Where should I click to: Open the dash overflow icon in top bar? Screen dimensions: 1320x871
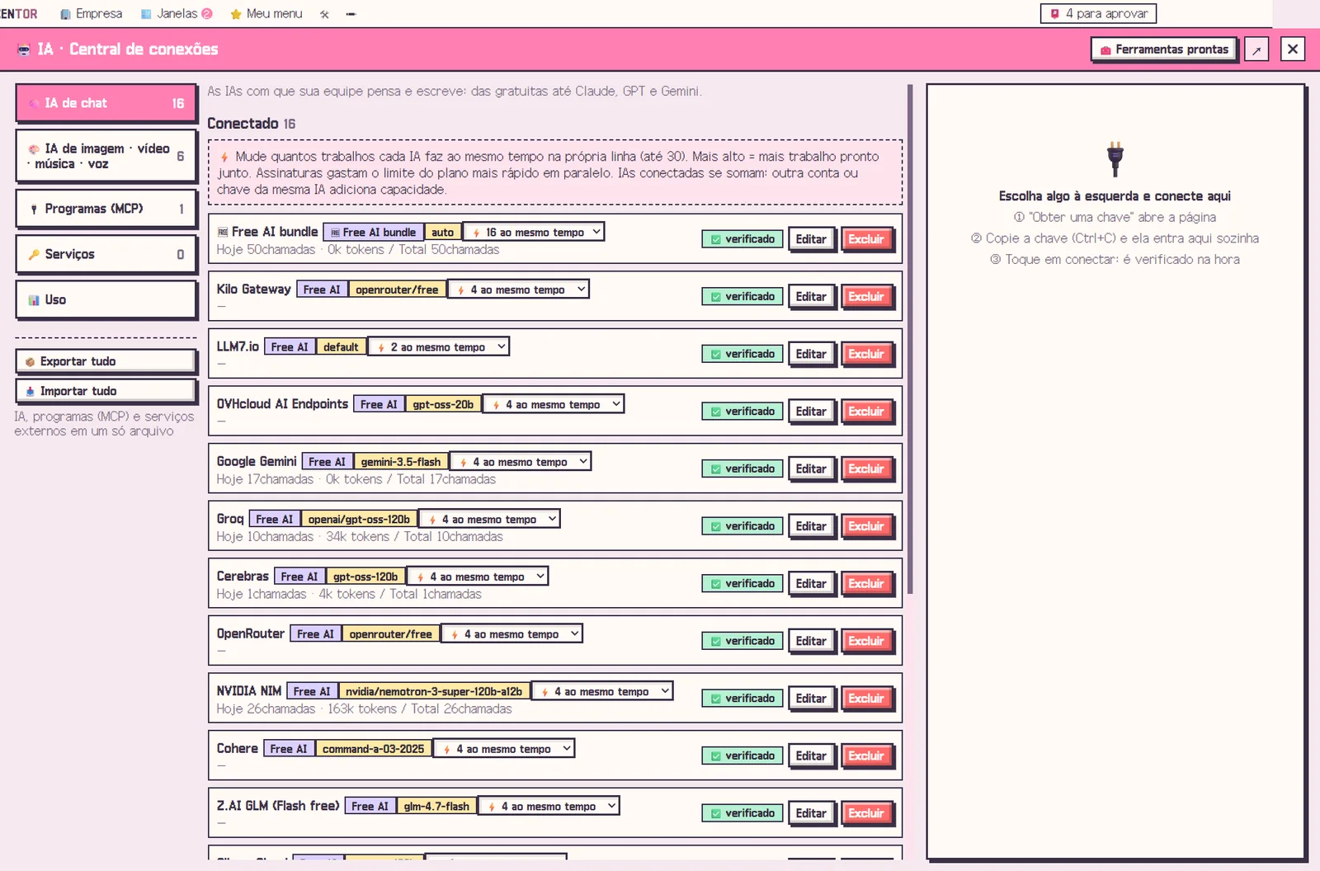click(351, 14)
